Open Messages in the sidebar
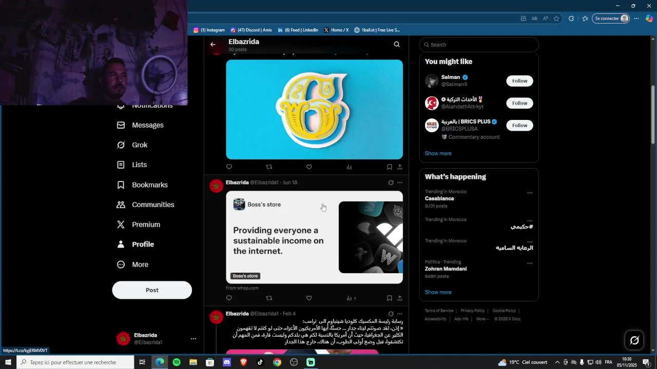 tap(140, 125)
